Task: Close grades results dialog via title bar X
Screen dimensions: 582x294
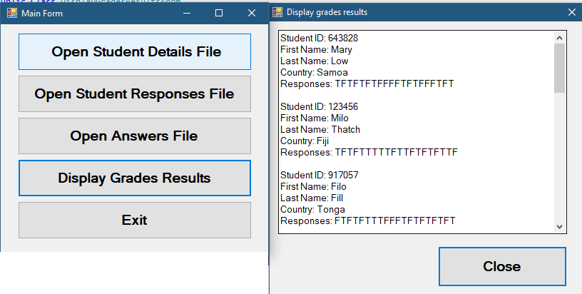Action: pos(571,12)
